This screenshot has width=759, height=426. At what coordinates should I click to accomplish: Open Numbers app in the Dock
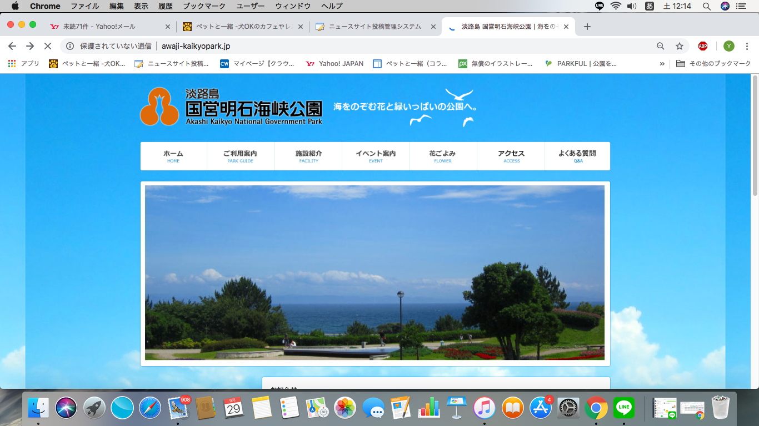(x=428, y=408)
